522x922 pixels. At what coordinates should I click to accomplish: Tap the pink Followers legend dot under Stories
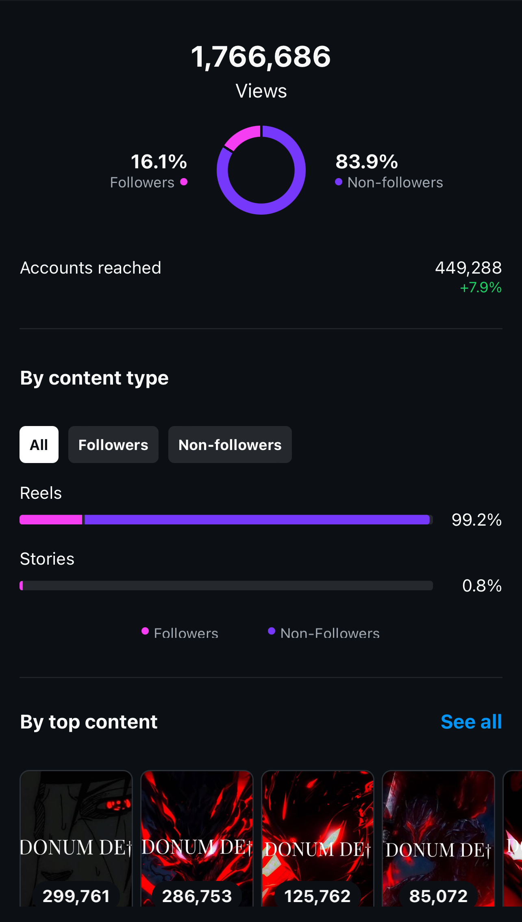point(145,631)
